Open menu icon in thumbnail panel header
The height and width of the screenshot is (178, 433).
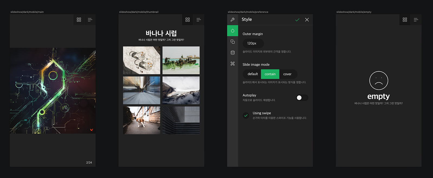pos(199,20)
